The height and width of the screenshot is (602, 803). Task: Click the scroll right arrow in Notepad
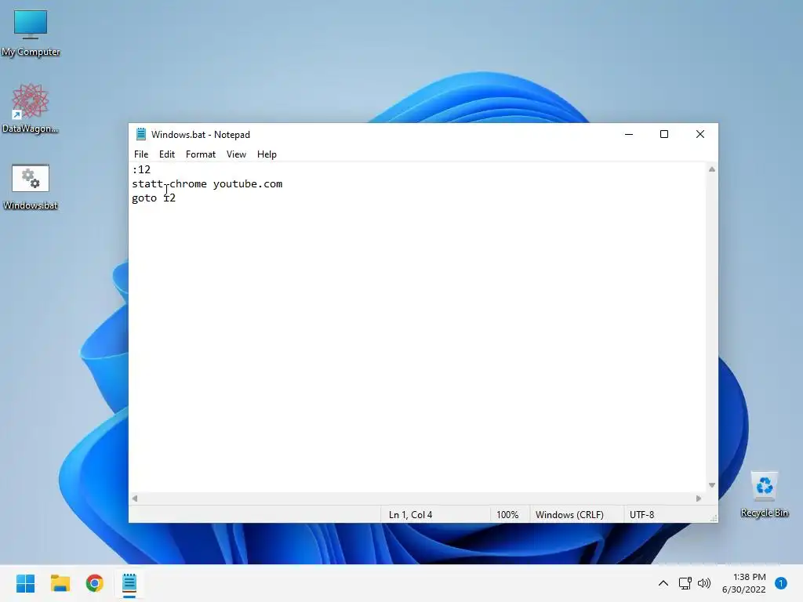pyautogui.click(x=699, y=498)
